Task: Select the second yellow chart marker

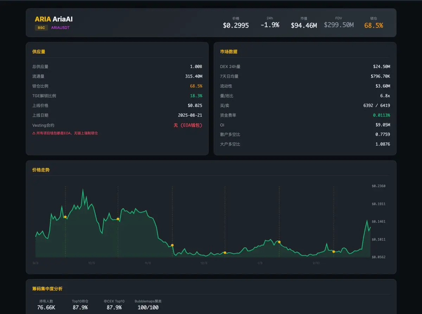Action: tap(118, 219)
